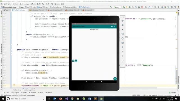Open the AVD Manager icon
The width and height of the screenshot is (180, 101).
165,7
